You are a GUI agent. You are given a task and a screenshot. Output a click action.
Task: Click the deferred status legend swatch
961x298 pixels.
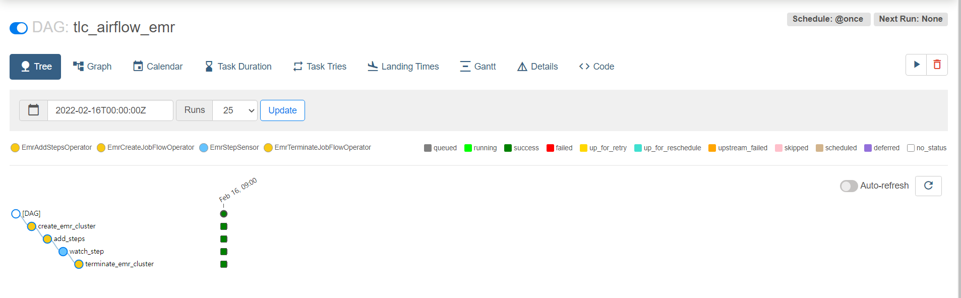pos(868,148)
